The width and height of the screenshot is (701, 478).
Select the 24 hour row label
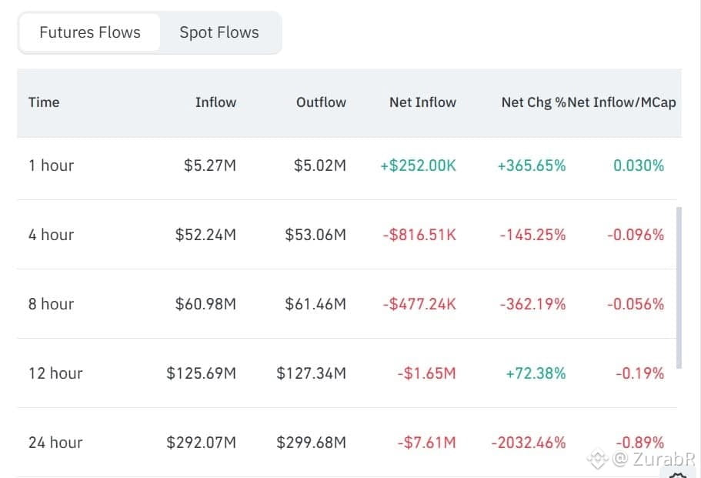point(55,443)
